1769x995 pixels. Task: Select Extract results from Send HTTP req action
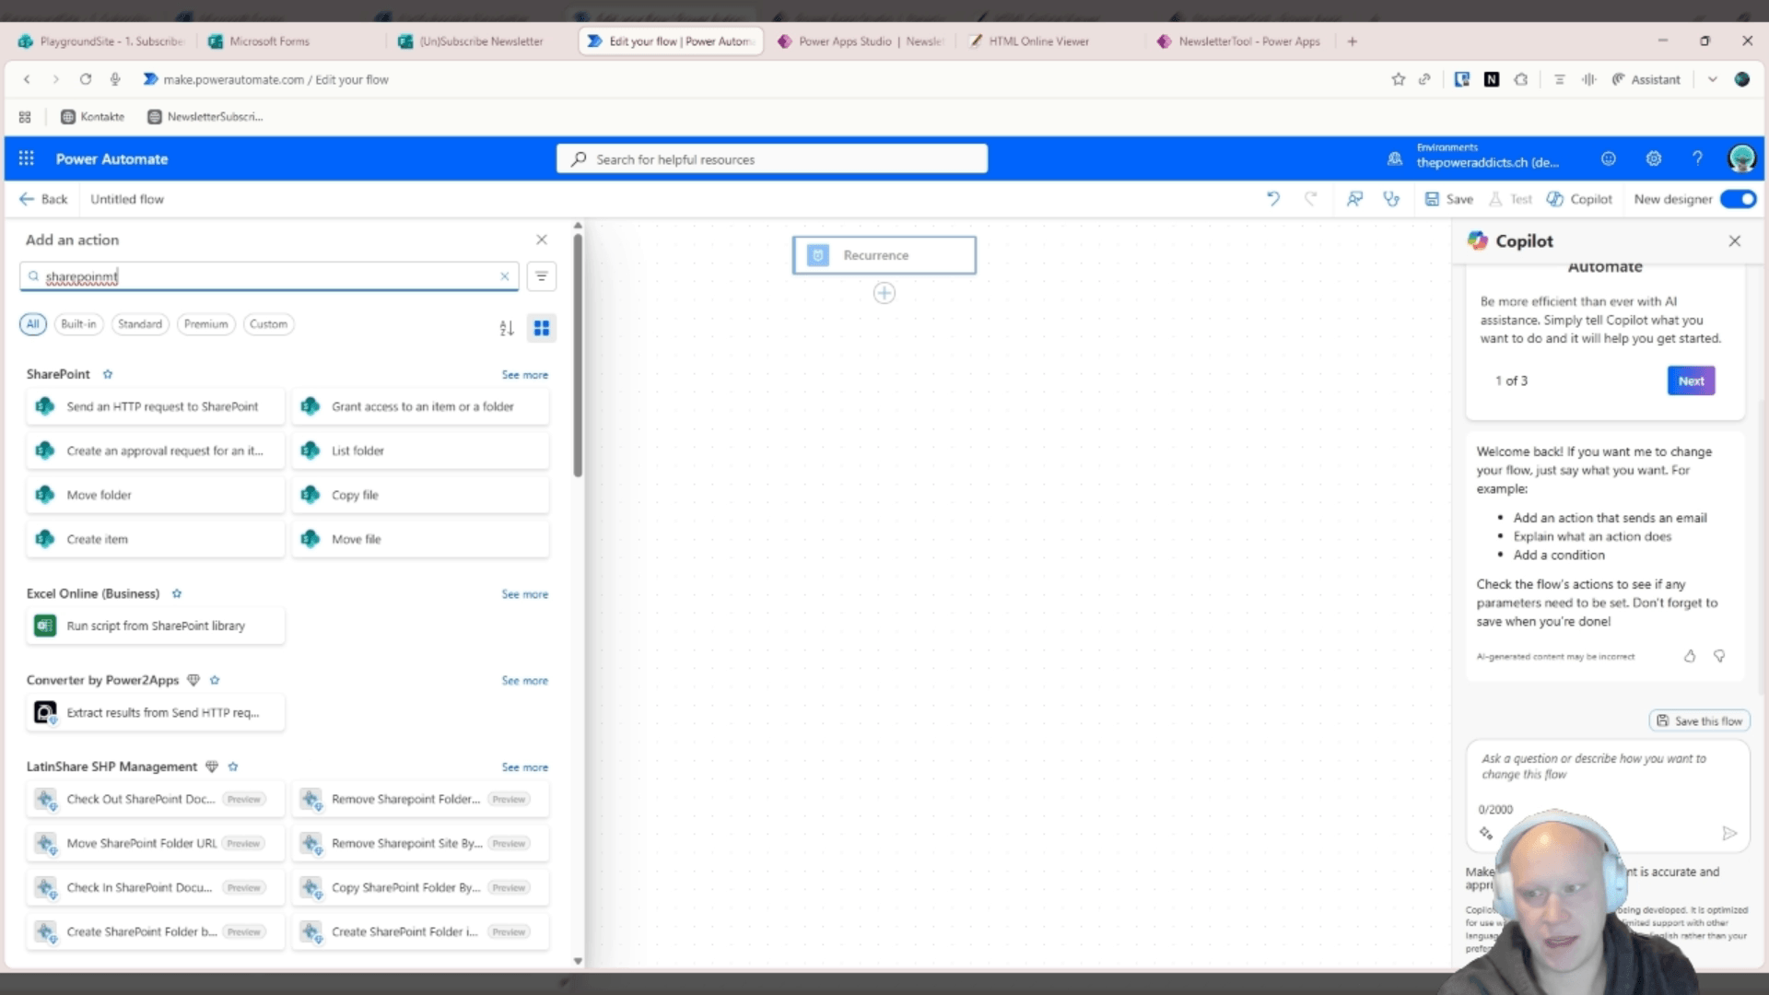[x=155, y=712]
